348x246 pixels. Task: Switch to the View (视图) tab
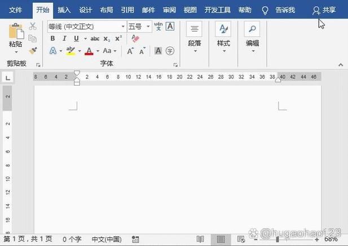coord(190,10)
